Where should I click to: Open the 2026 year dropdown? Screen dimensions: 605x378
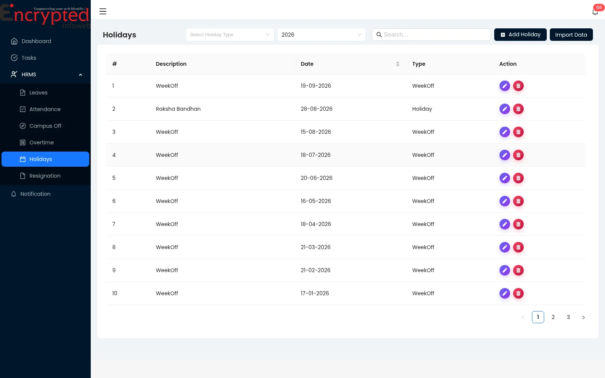(x=321, y=35)
